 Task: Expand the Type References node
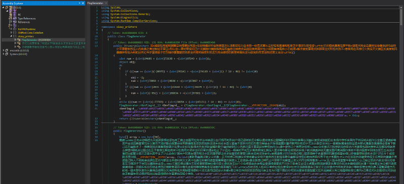tap(11, 19)
